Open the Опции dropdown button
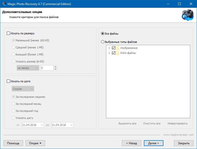Viewport: 197px width, 149px height. click(35, 143)
